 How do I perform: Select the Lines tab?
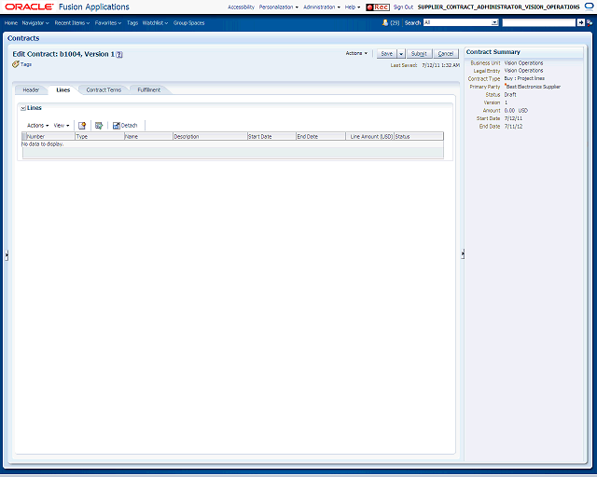tap(63, 90)
